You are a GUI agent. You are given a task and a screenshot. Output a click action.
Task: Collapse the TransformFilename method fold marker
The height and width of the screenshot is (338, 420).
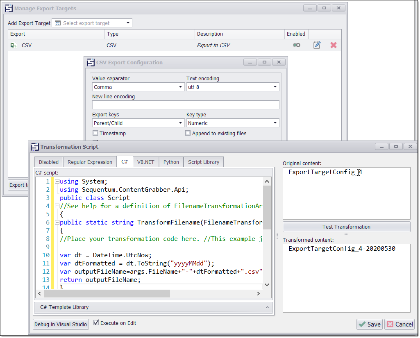pos(57,222)
